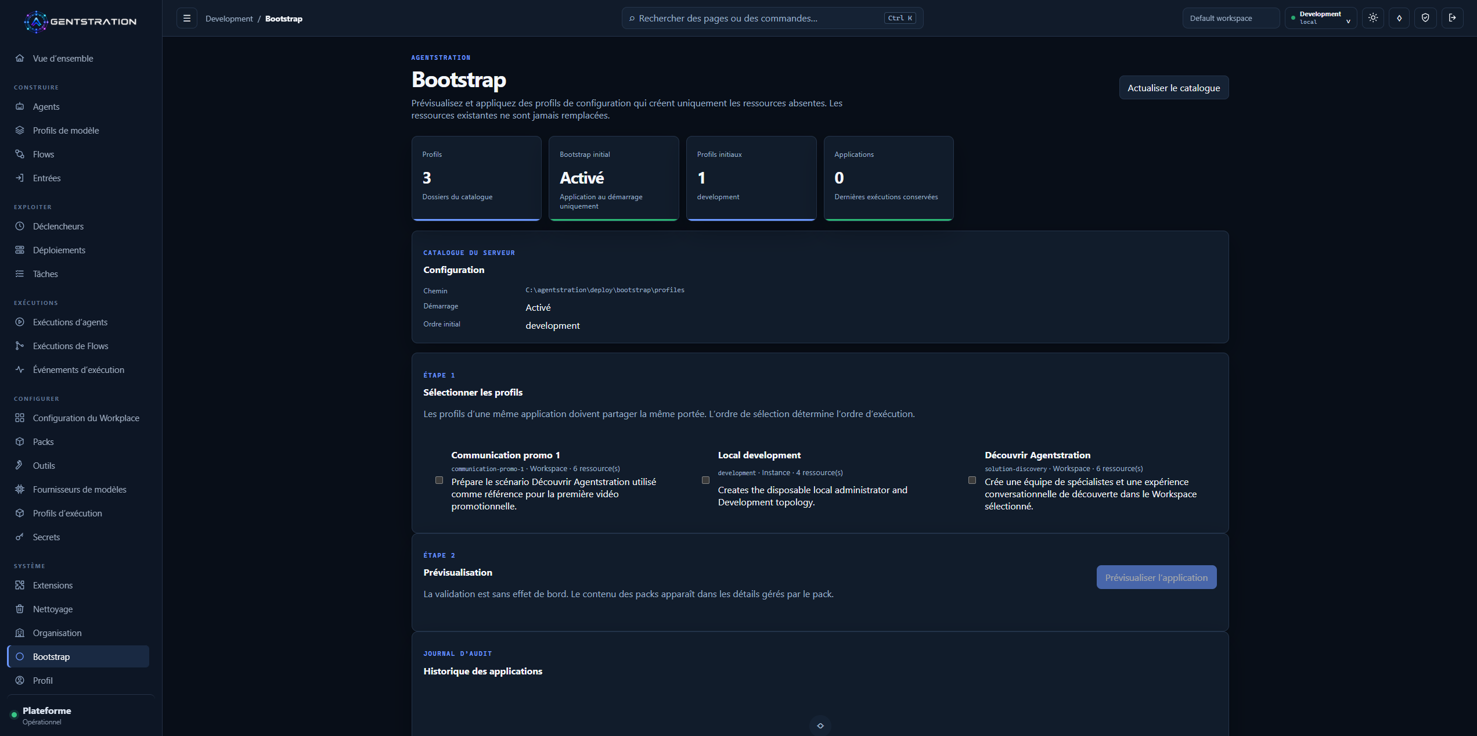Click the Déclencheurs clock icon

coord(20,226)
